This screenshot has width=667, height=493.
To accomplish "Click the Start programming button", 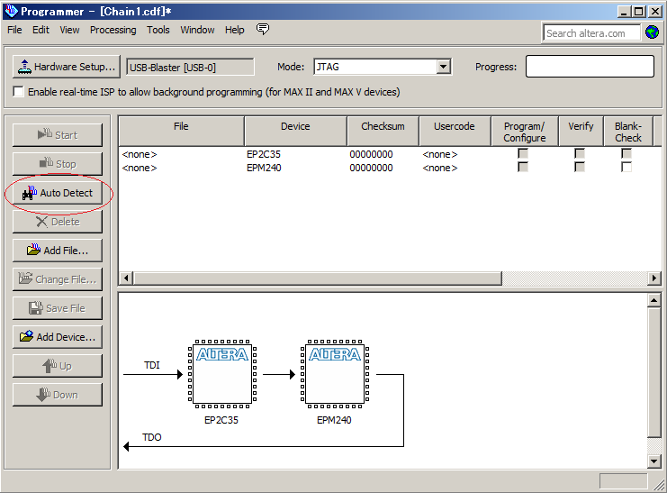I will point(58,135).
